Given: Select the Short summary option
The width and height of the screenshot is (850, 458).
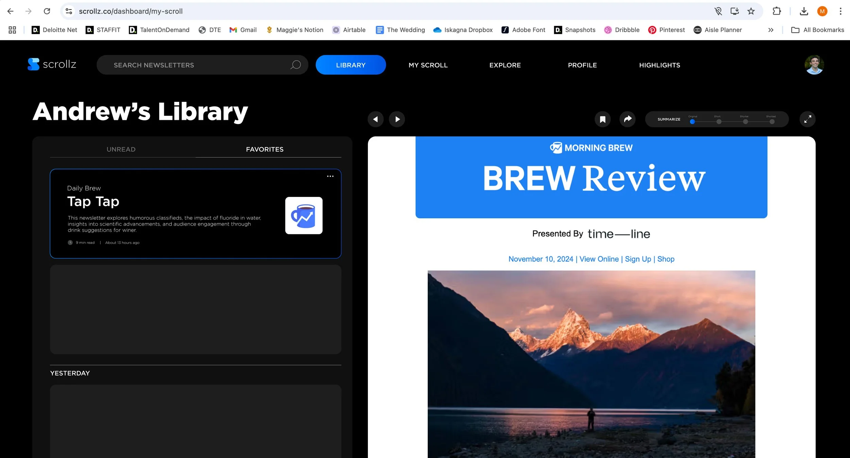Looking at the screenshot, I should pos(719,122).
